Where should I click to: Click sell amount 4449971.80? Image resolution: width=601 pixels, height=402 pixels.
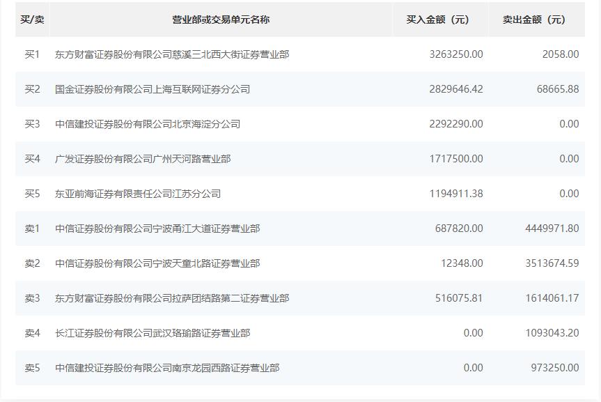(x=552, y=229)
